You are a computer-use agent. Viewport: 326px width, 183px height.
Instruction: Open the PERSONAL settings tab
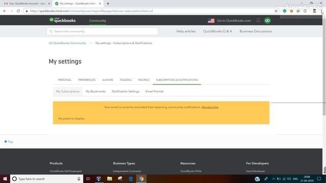coord(65,80)
